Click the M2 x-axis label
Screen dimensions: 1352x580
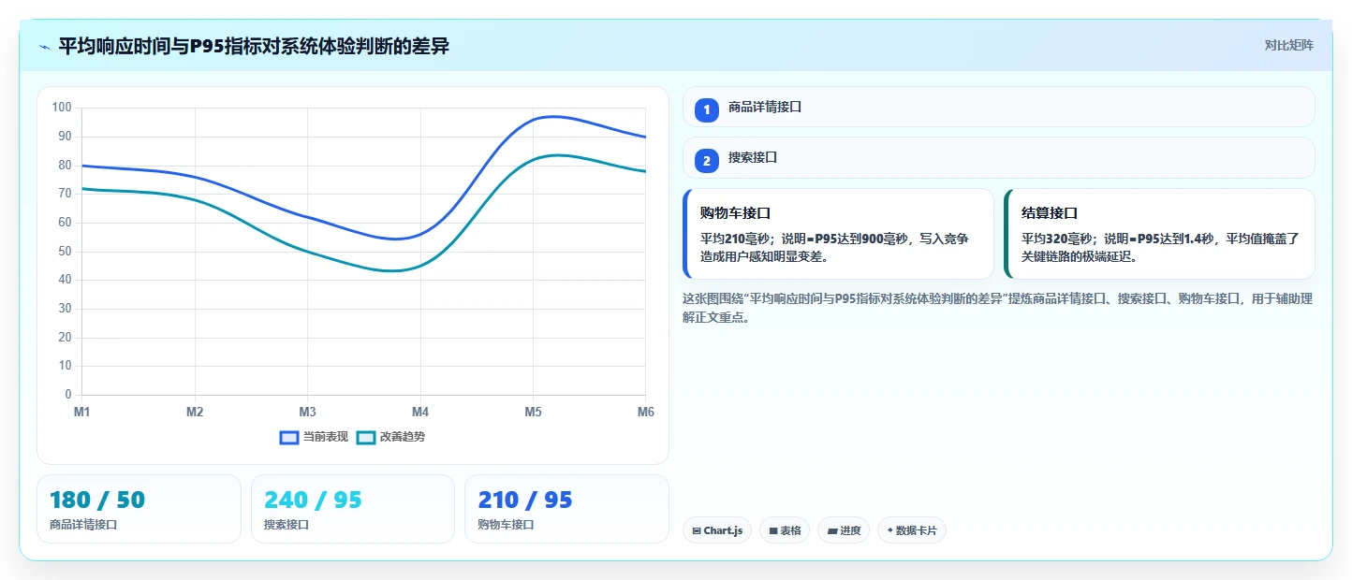[x=195, y=413]
